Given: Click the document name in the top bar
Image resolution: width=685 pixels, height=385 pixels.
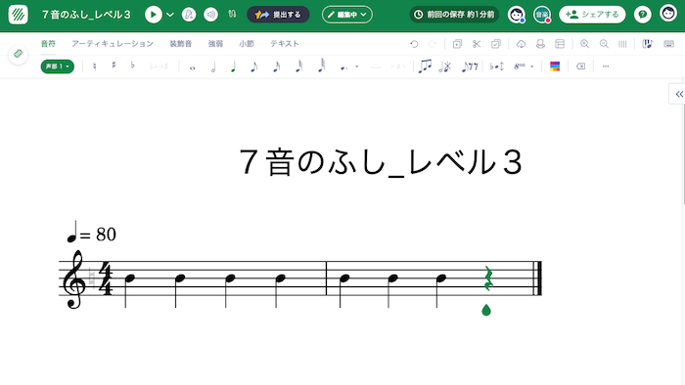Looking at the screenshot, I should pyautogui.click(x=86, y=15).
